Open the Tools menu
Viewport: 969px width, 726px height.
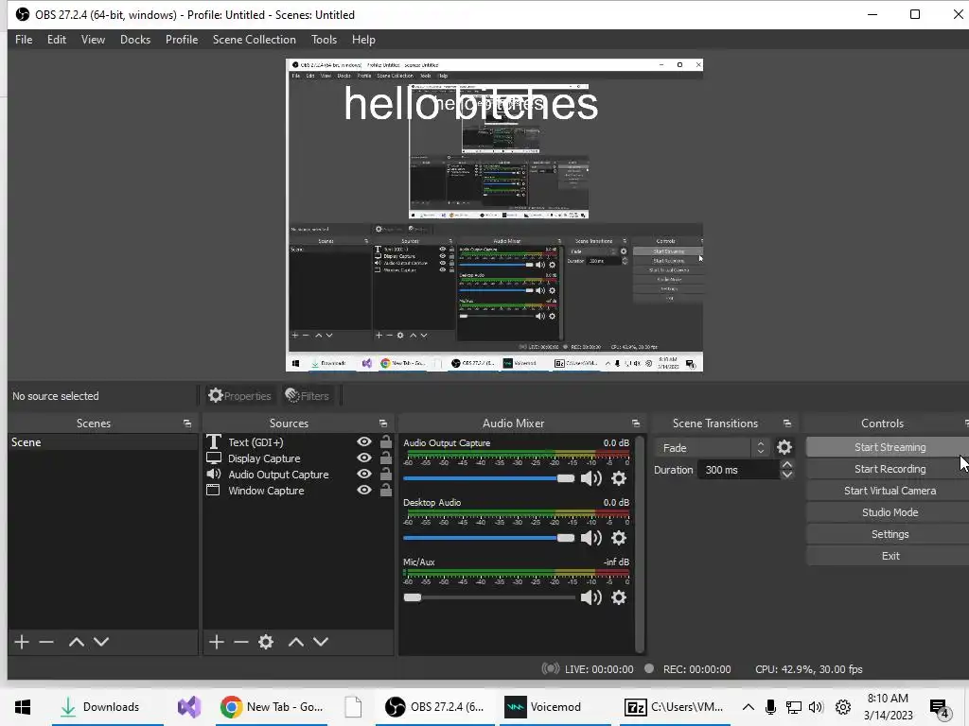pyautogui.click(x=324, y=40)
